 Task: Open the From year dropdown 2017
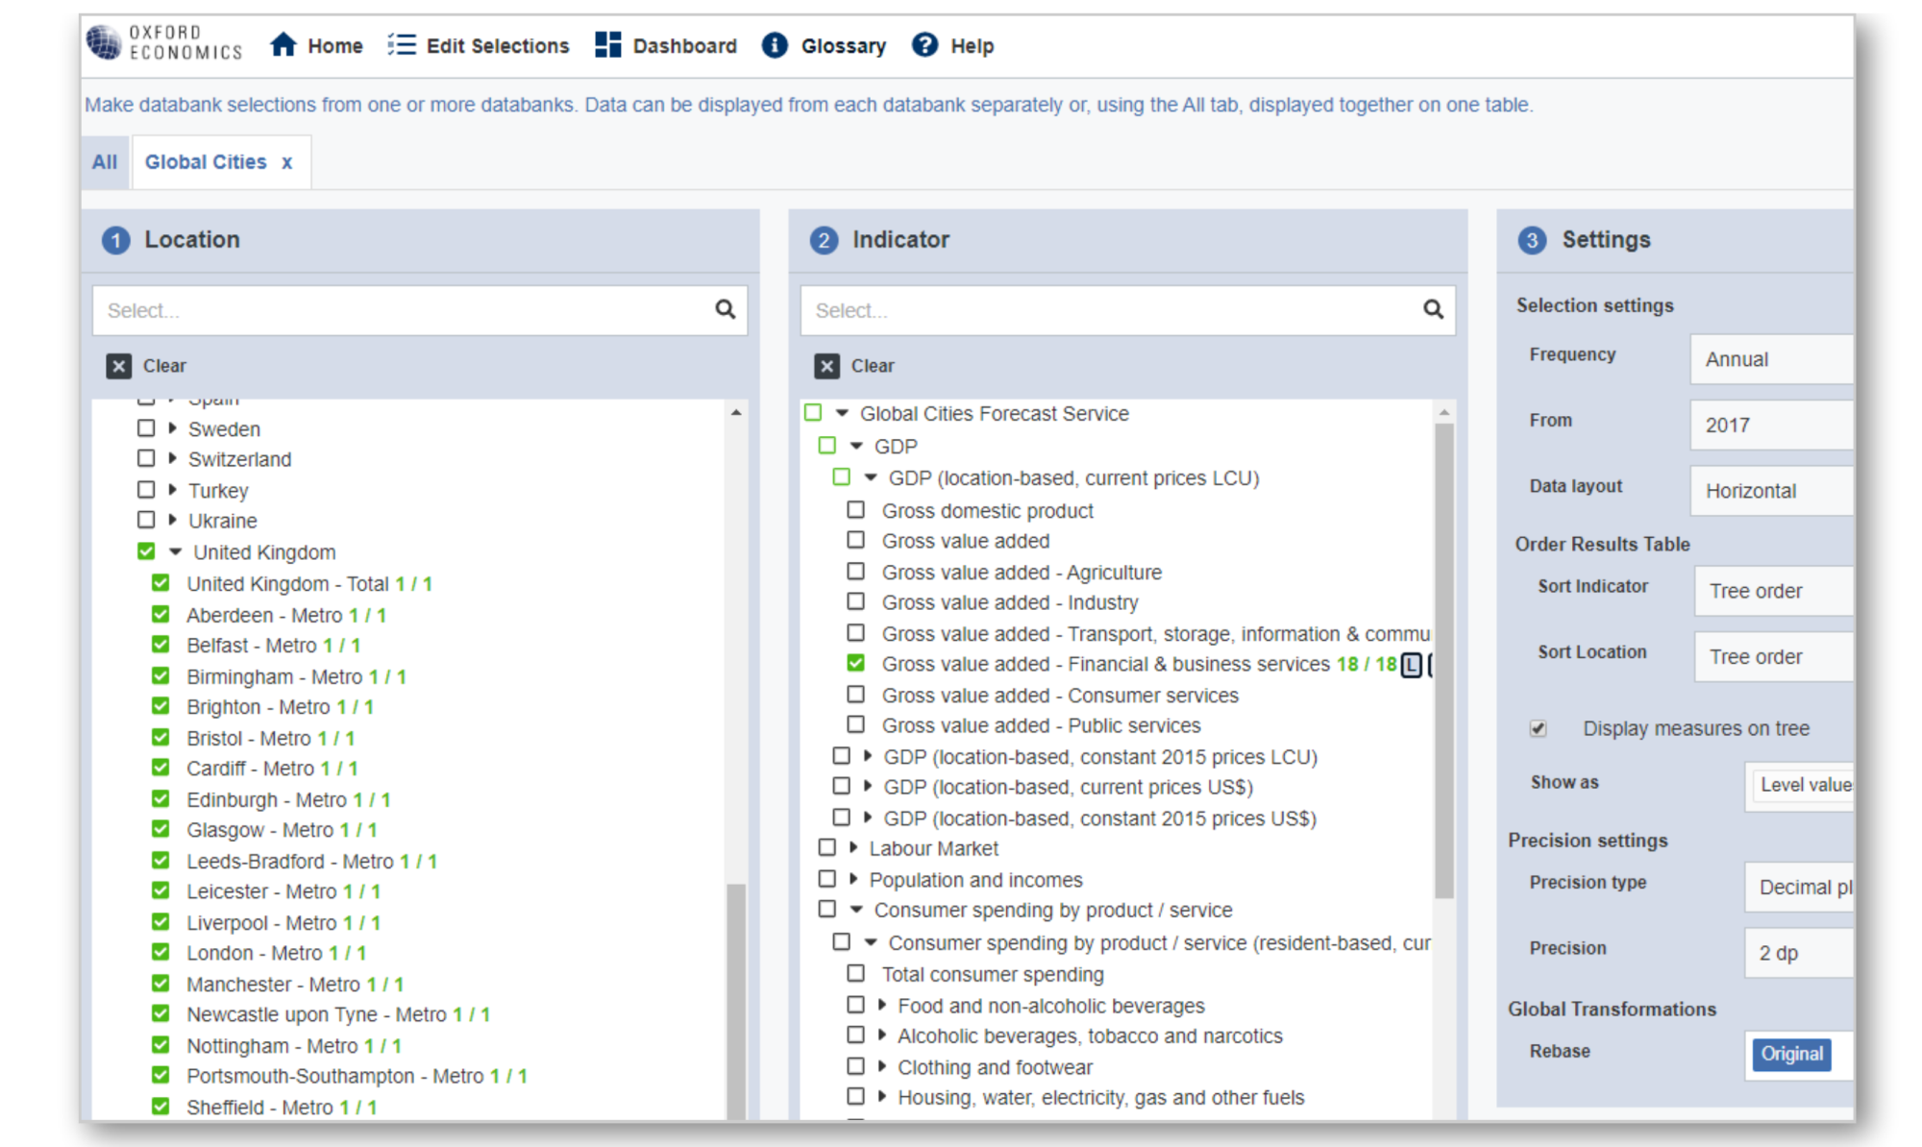[x=1771, y=425]
